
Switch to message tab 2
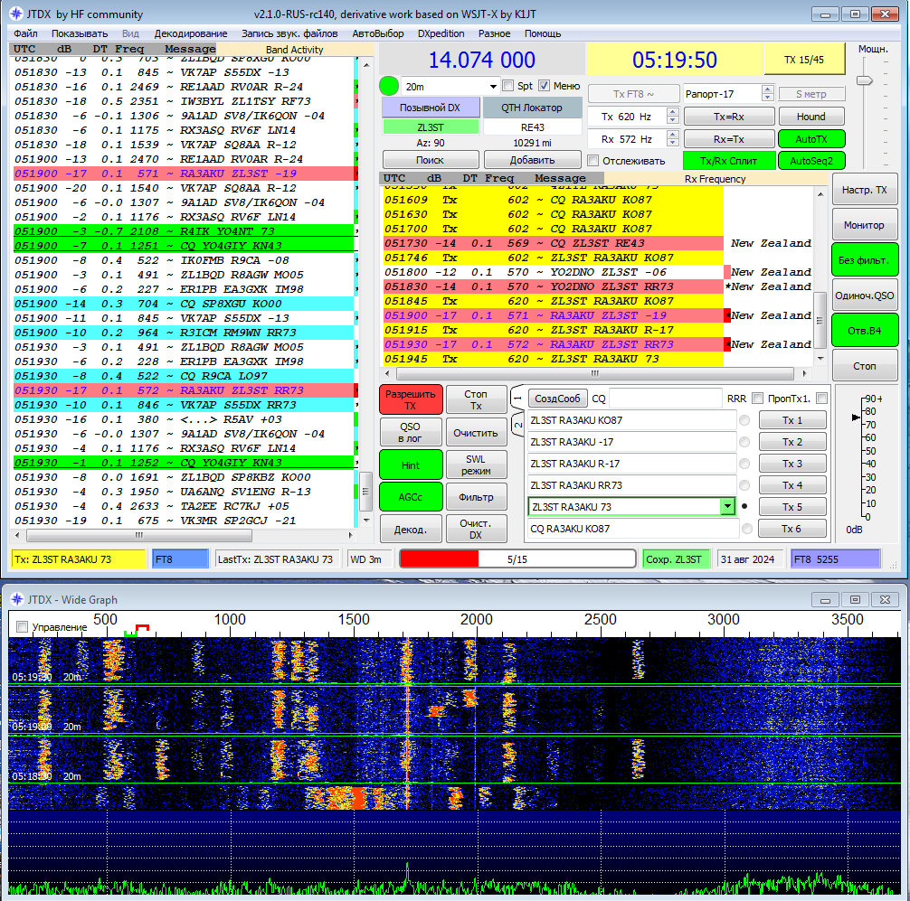517,425
